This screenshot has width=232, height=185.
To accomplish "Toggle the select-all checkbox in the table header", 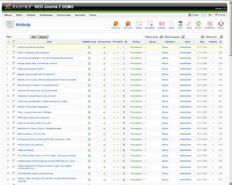I will 14,41.
